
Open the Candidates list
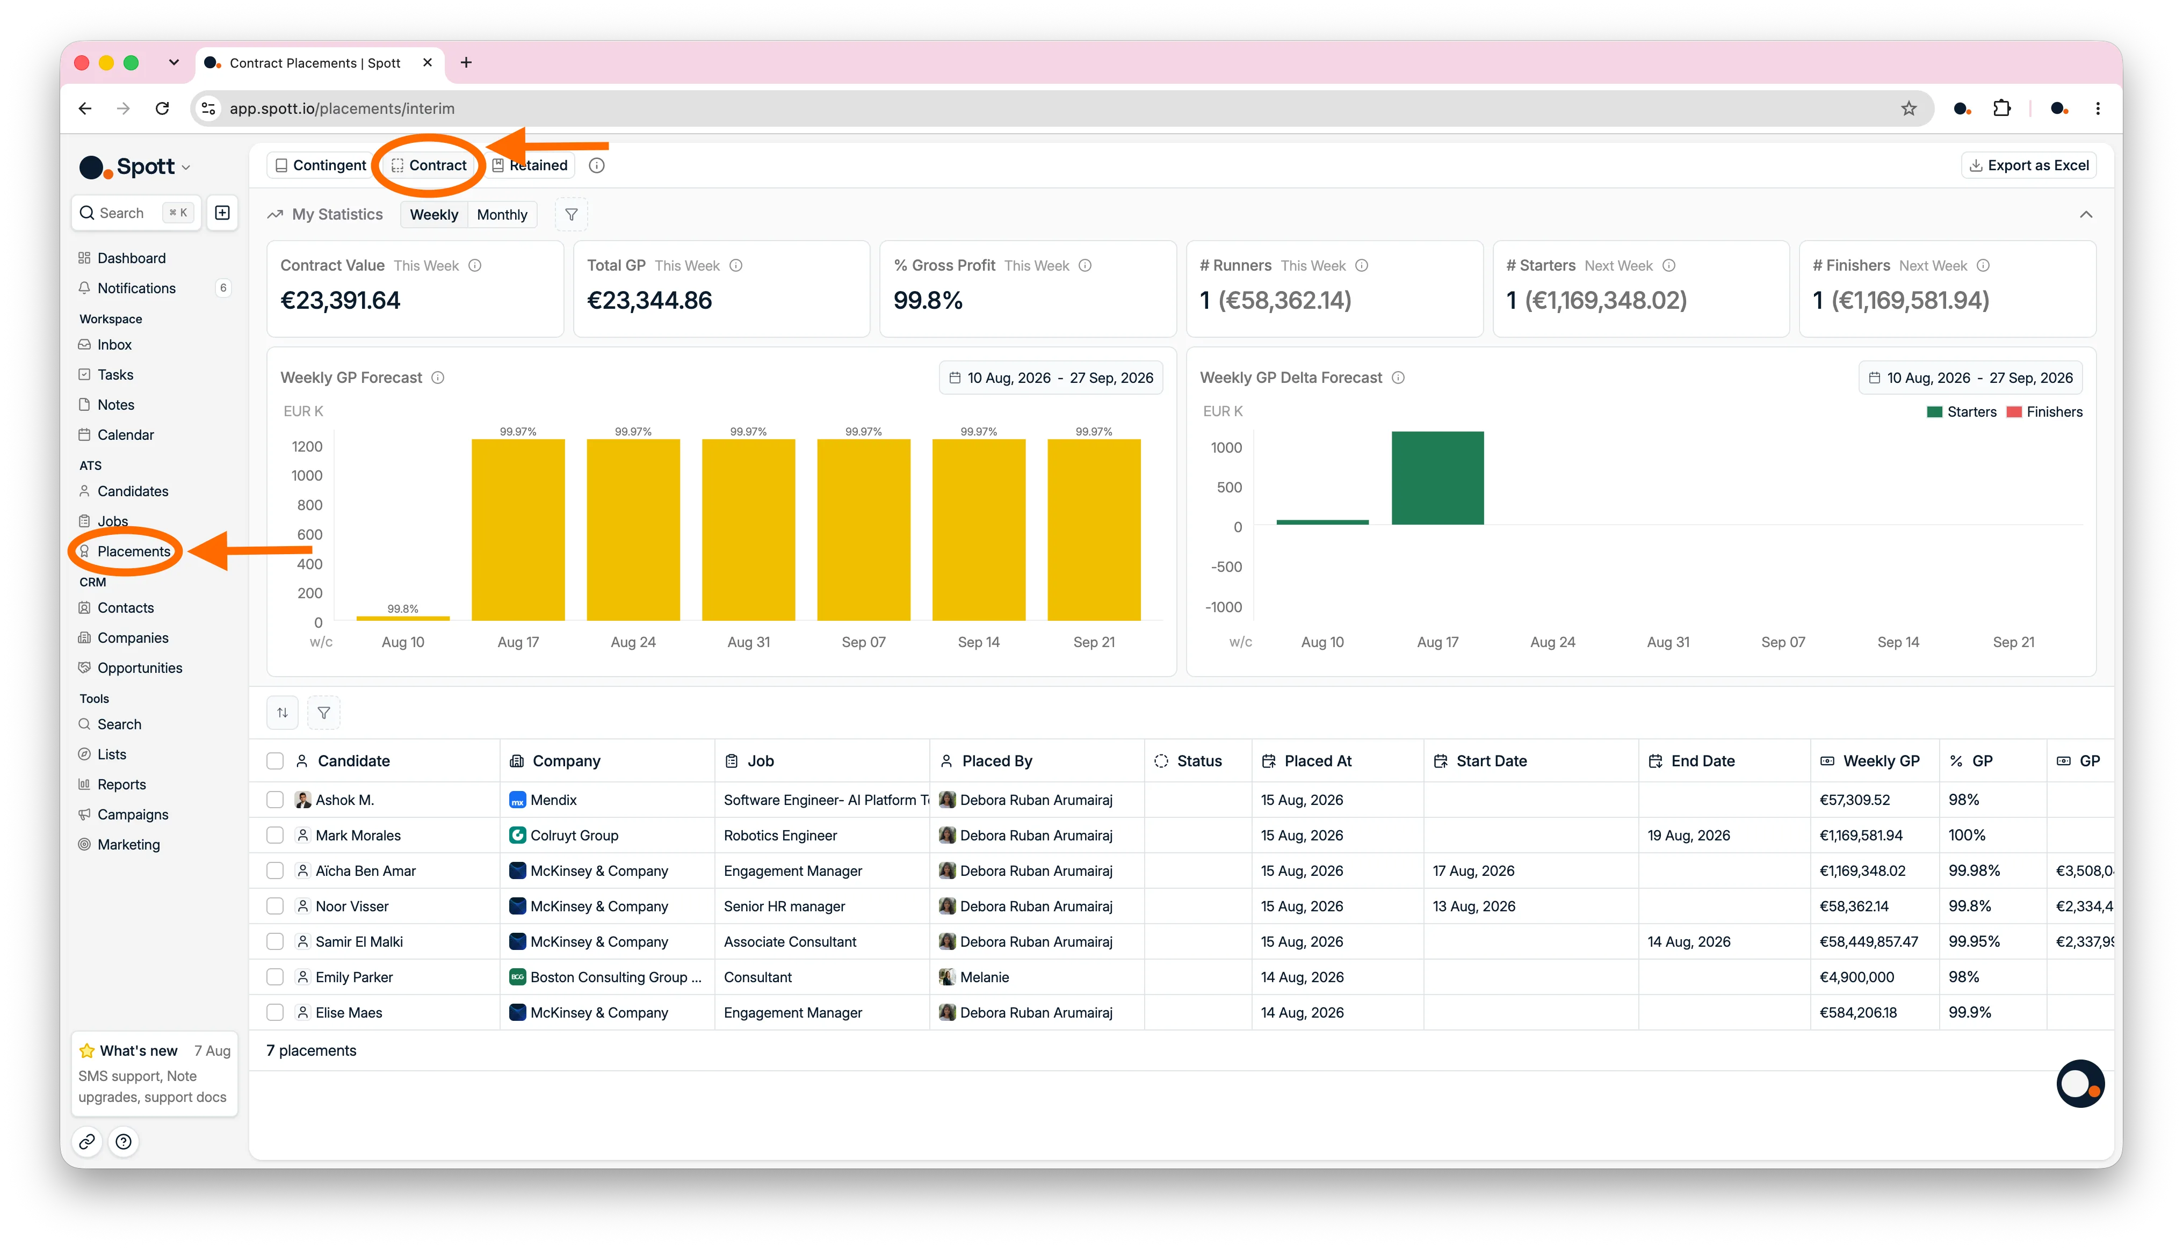[x=133, y=491]
